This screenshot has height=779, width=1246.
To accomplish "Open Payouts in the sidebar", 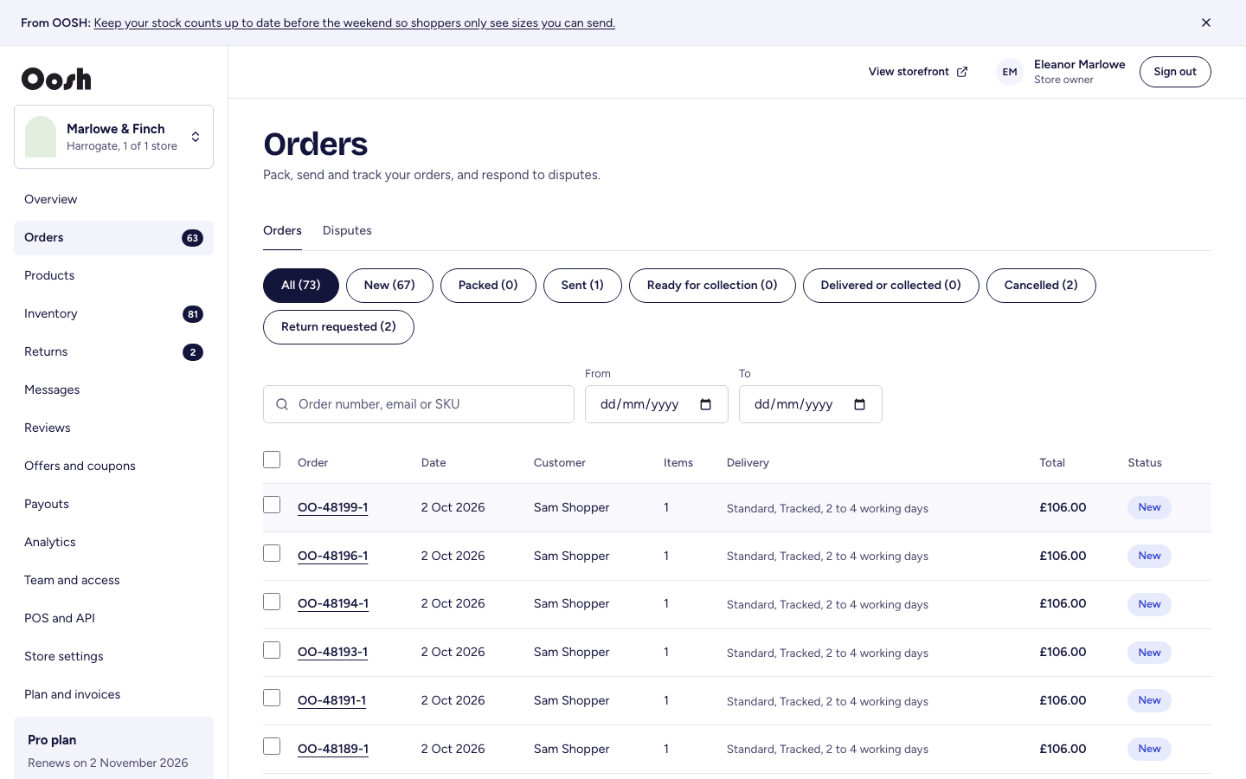I will point(113,504).
